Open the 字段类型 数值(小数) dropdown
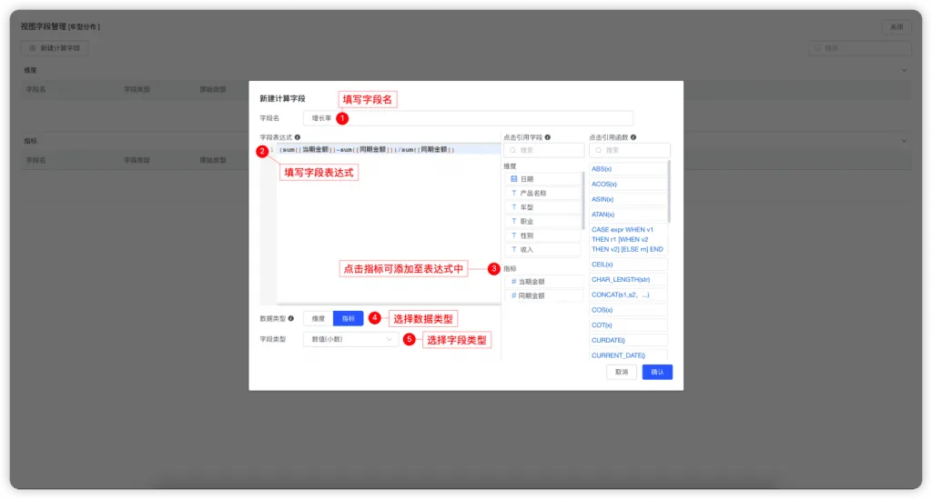 tap(350, 339)
